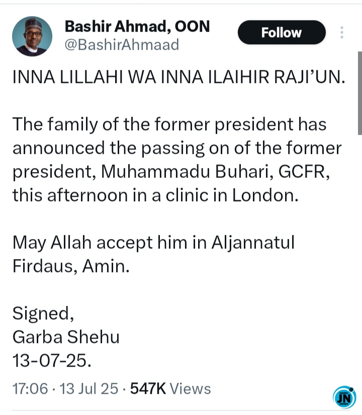Click Bashir Ahmad's profile avatar

[x=32, y=36]
